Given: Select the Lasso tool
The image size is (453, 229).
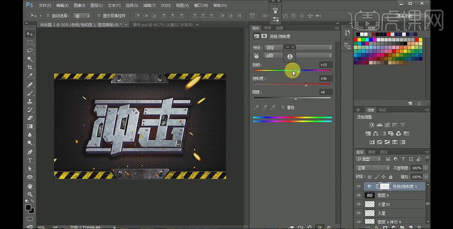Looking at the screenshot, I should 30,51.
